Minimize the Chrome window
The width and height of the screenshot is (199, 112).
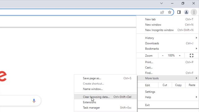(x=172, y=3)
